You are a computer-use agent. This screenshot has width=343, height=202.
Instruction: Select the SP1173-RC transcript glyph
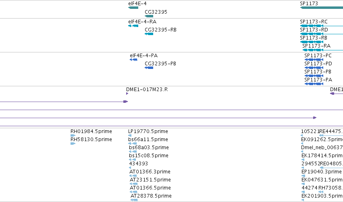[x=322, y=26]
